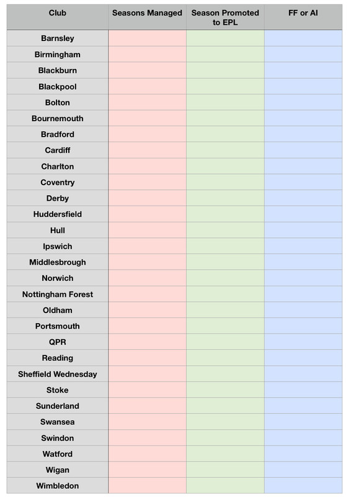Click Seasons Managed cell for Swansea
Image resolution: width=348 pixels, height=497 pixels.
click(147, 422)
